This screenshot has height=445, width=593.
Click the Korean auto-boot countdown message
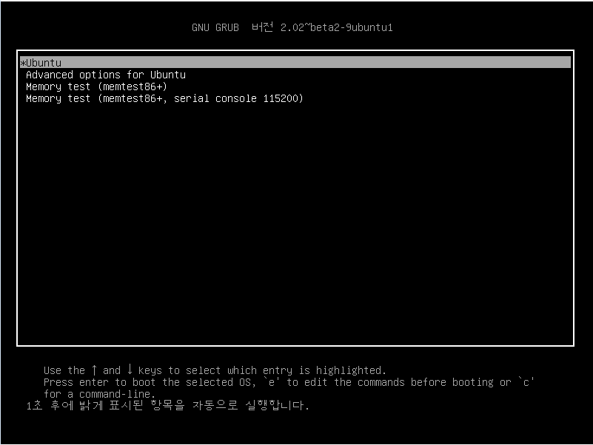168,405
